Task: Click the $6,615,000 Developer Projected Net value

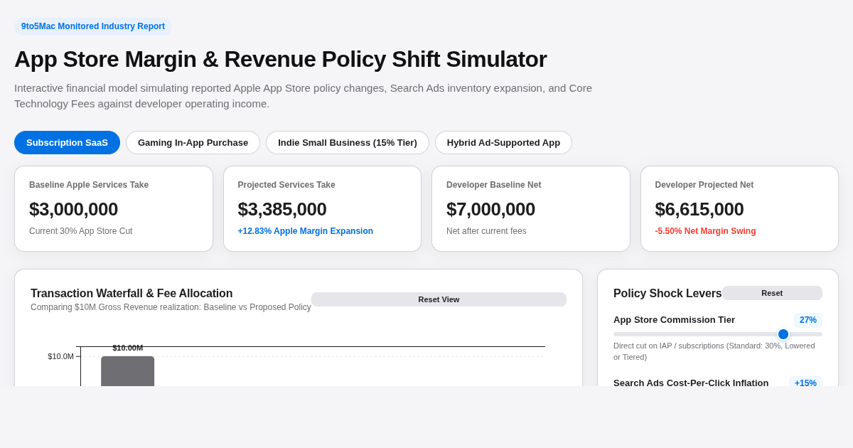Action: [x=699, y=209]
